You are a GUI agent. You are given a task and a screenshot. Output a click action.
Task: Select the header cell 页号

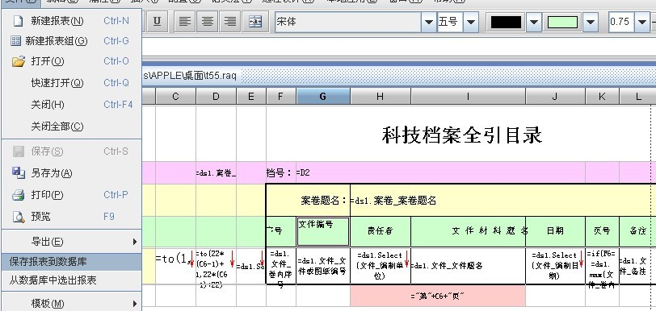(x=602, y=232)
